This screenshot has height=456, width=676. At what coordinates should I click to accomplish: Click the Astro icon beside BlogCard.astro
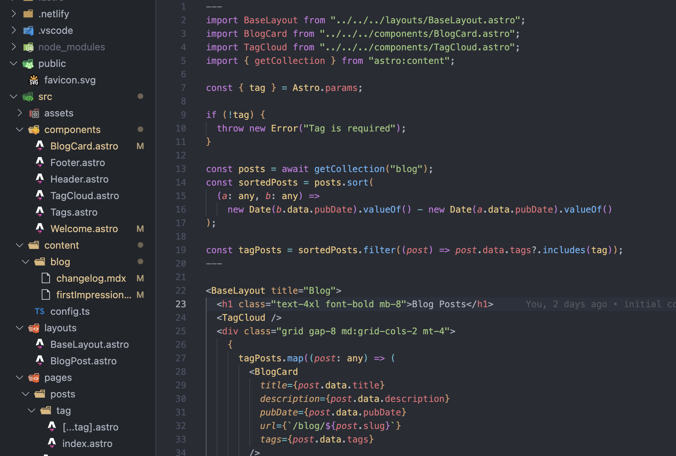click(40, 146)
